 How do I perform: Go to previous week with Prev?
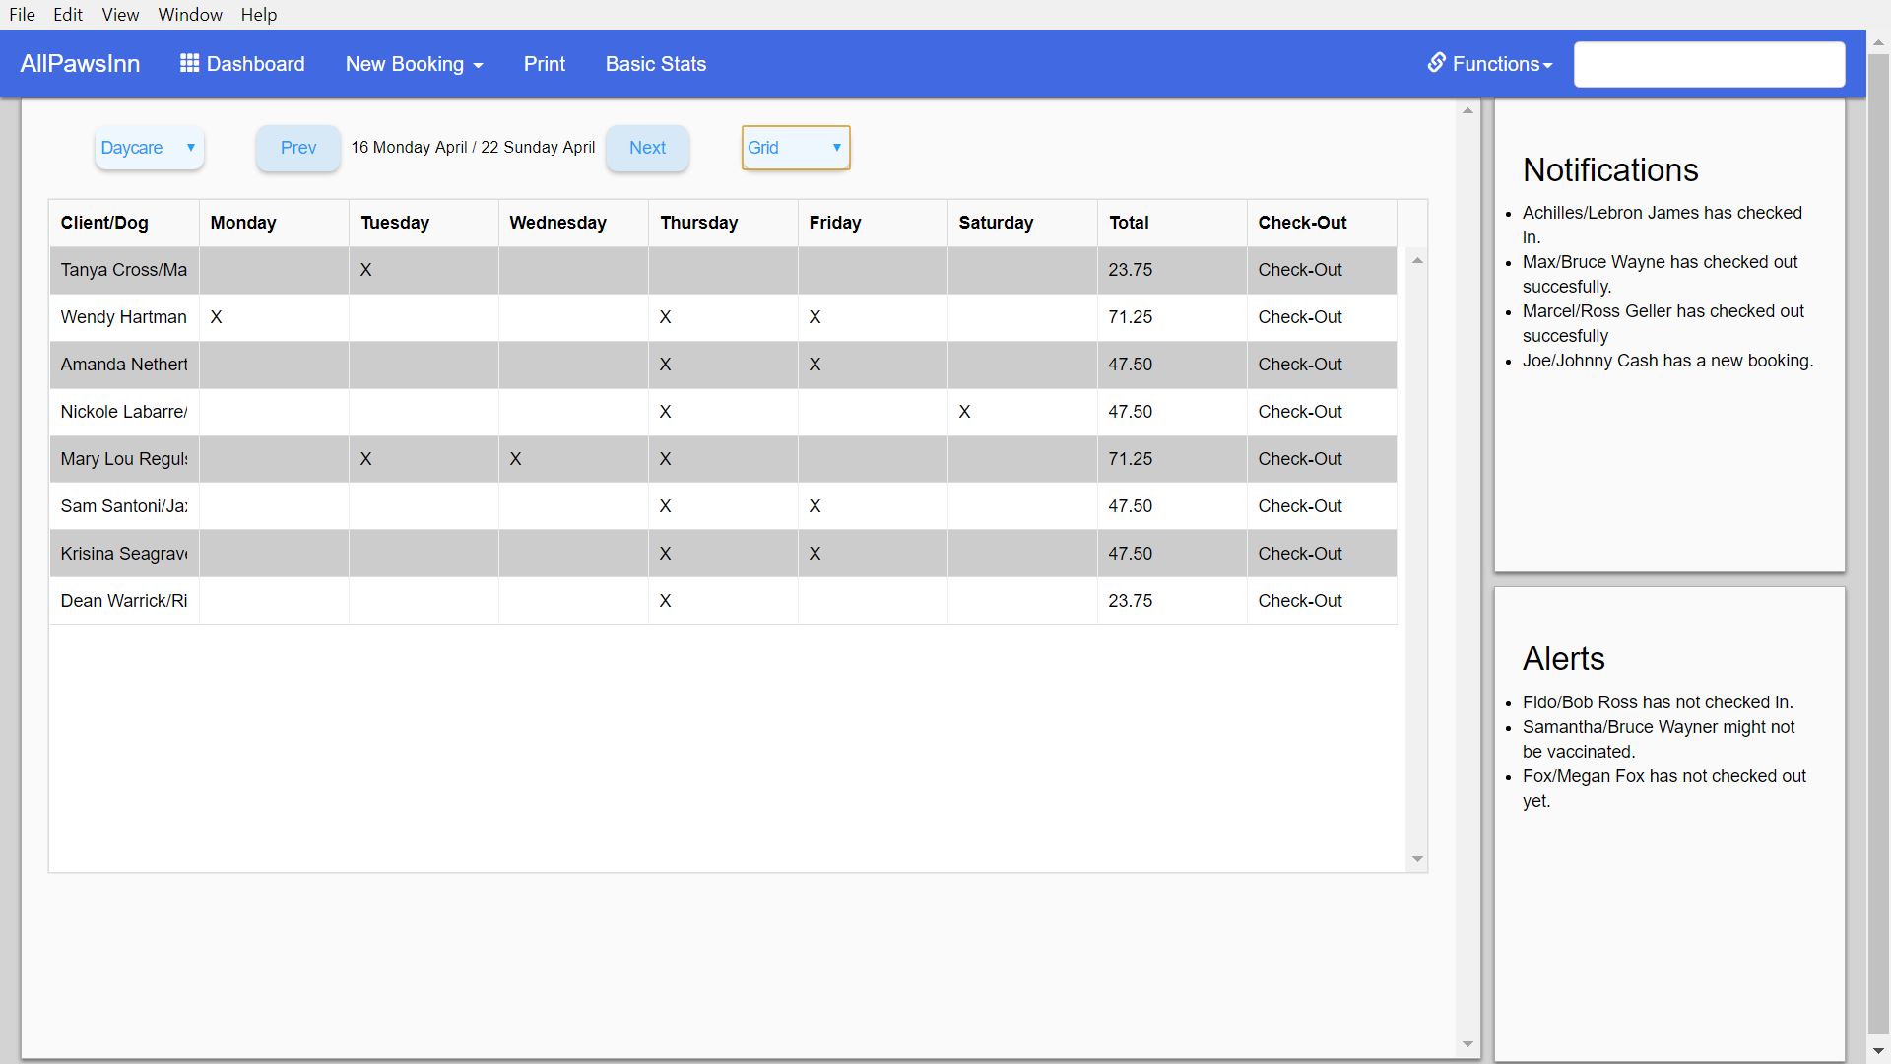point(297,148)
